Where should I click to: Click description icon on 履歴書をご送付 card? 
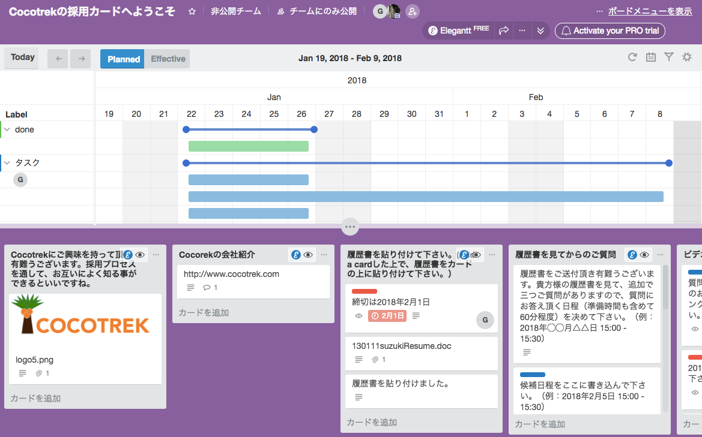click(x=527, y=352)
